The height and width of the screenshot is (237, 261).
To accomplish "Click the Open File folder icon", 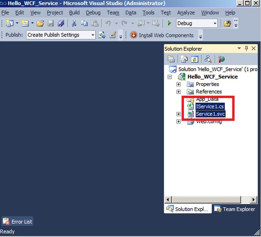I will [x=40, y=23].
